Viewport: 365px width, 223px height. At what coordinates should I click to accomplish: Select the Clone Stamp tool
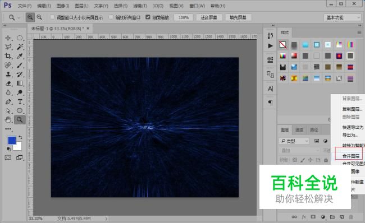tap(8, 74)
